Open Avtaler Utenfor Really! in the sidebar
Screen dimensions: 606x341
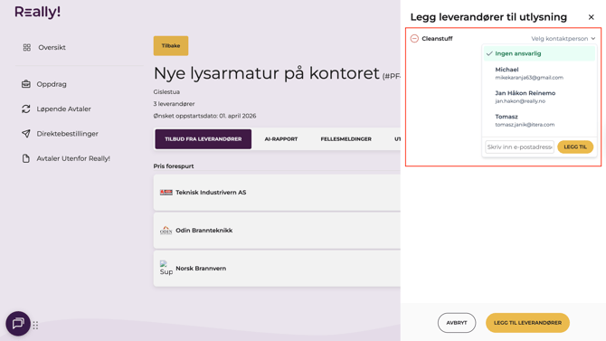[73, 158]
